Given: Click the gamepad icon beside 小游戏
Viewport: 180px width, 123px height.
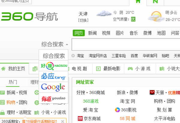Looking at the screenshot, I should (130, 69).
